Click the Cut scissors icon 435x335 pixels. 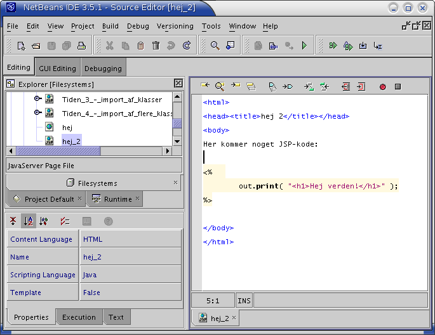(x=109, y=46)
